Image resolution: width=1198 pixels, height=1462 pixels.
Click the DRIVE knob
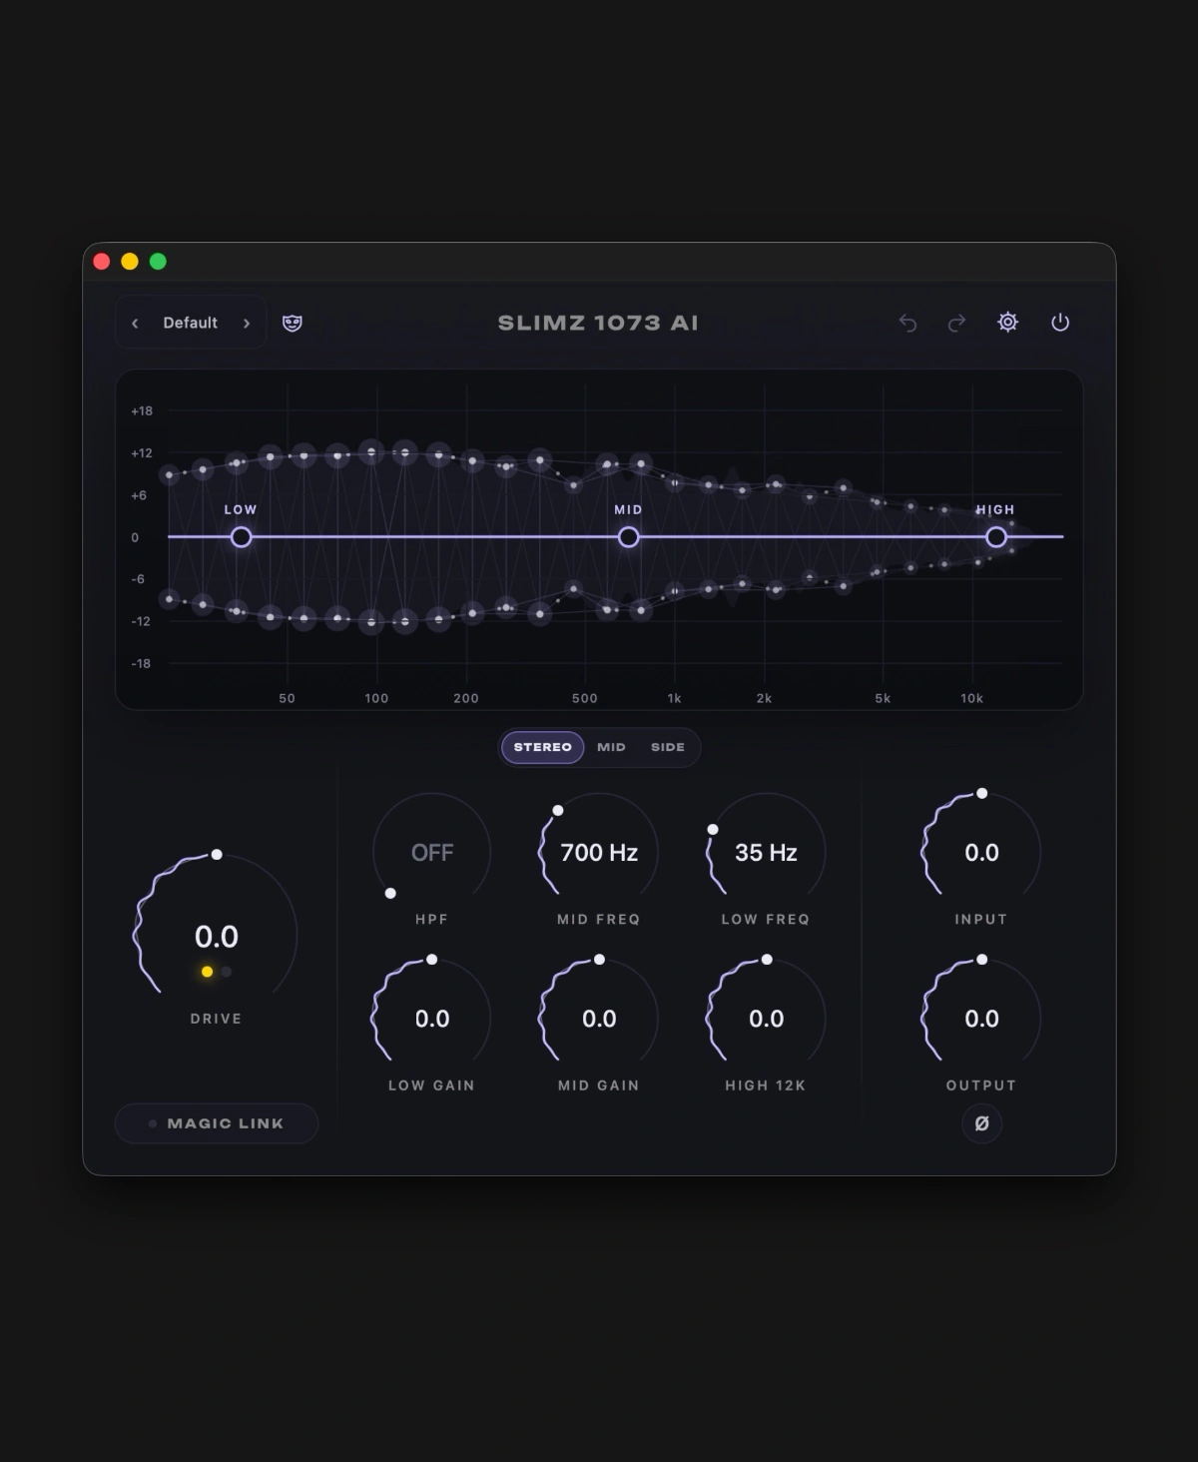click(x=216, y=936)
